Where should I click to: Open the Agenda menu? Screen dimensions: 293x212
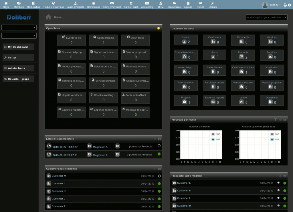(x=188, y=5)
